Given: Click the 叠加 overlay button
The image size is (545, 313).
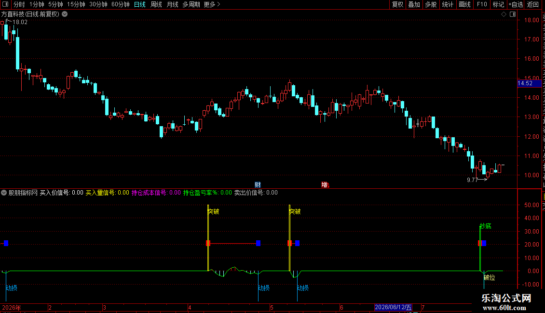Looking at the screenshot, I should pos(414,4).
